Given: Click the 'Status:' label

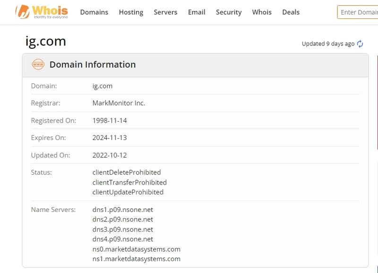Looking at the screenshot, I should click(42, 172).
